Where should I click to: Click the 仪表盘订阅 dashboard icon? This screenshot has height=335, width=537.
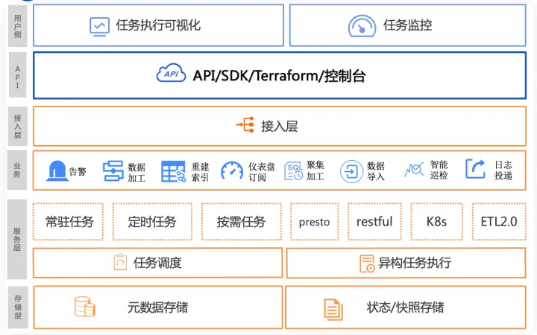[232, 170]
